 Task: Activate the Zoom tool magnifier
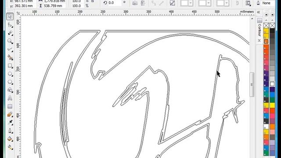tap(10, 41)
